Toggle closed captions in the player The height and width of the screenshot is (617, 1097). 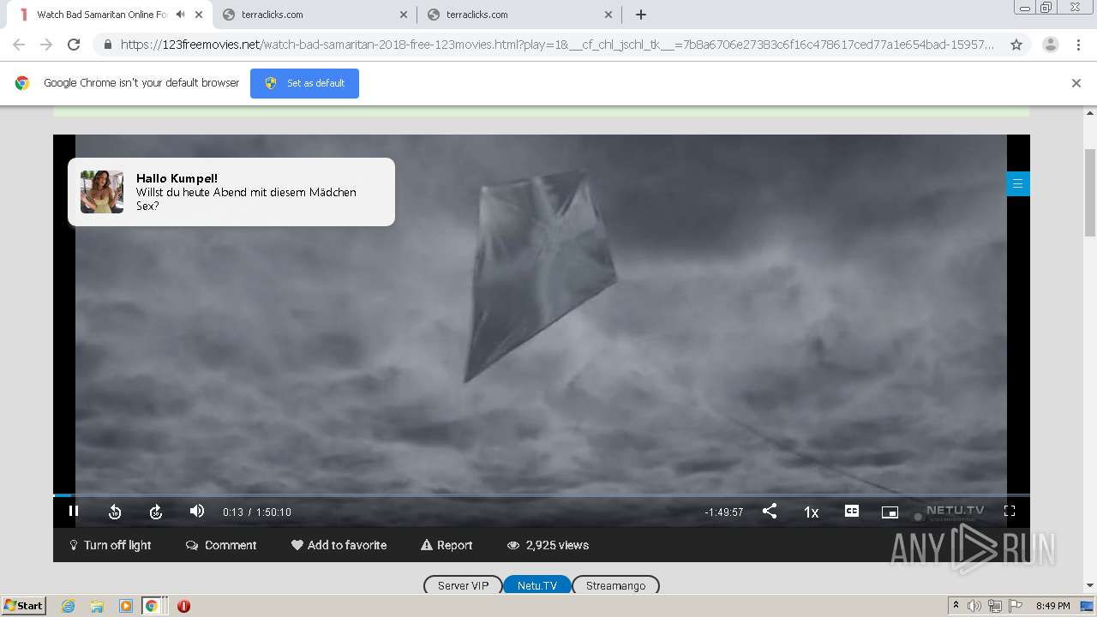(x=852, y=511)
